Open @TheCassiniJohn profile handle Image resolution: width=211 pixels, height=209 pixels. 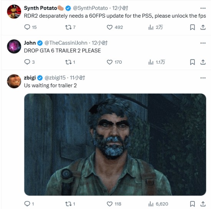(x=66, y=43)
